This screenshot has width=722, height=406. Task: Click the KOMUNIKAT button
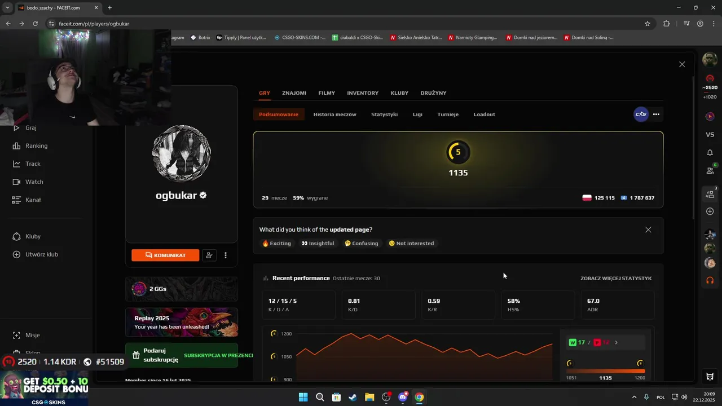[165, 255]
